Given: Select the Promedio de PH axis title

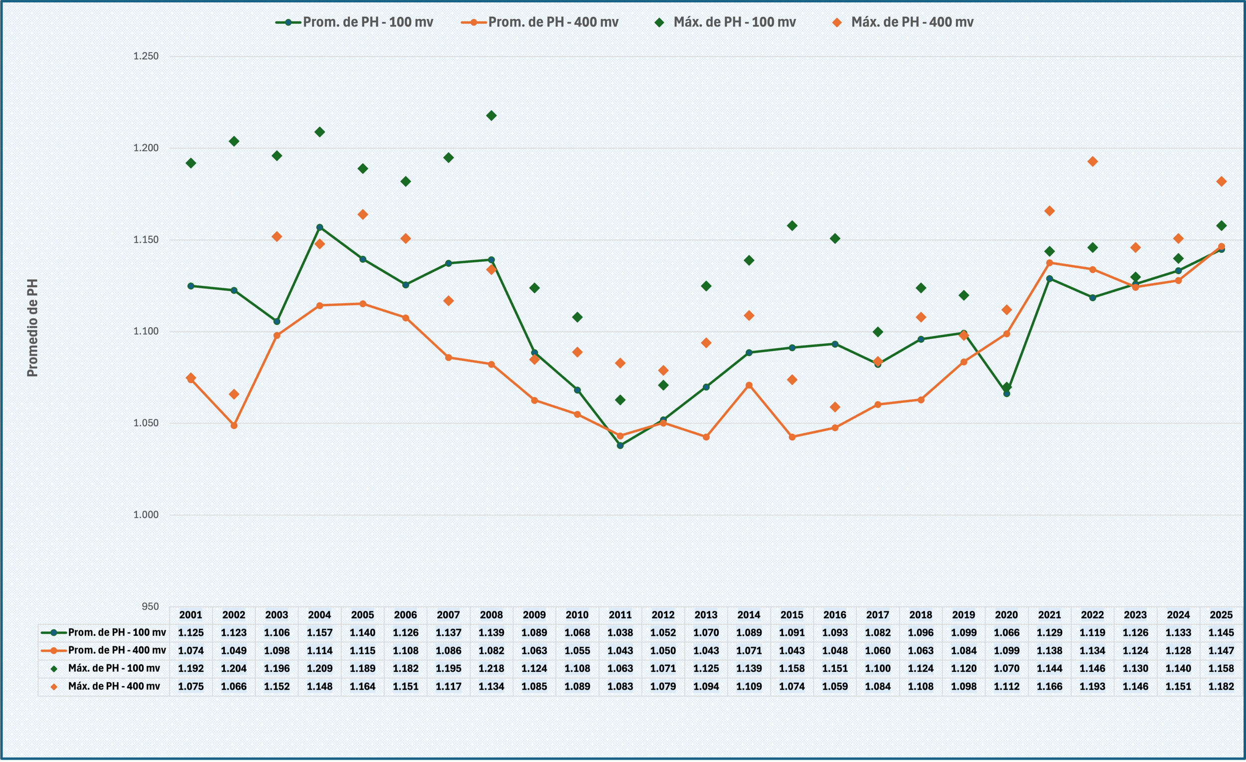Looking at the screenshot, I should (x=32, y=328).
